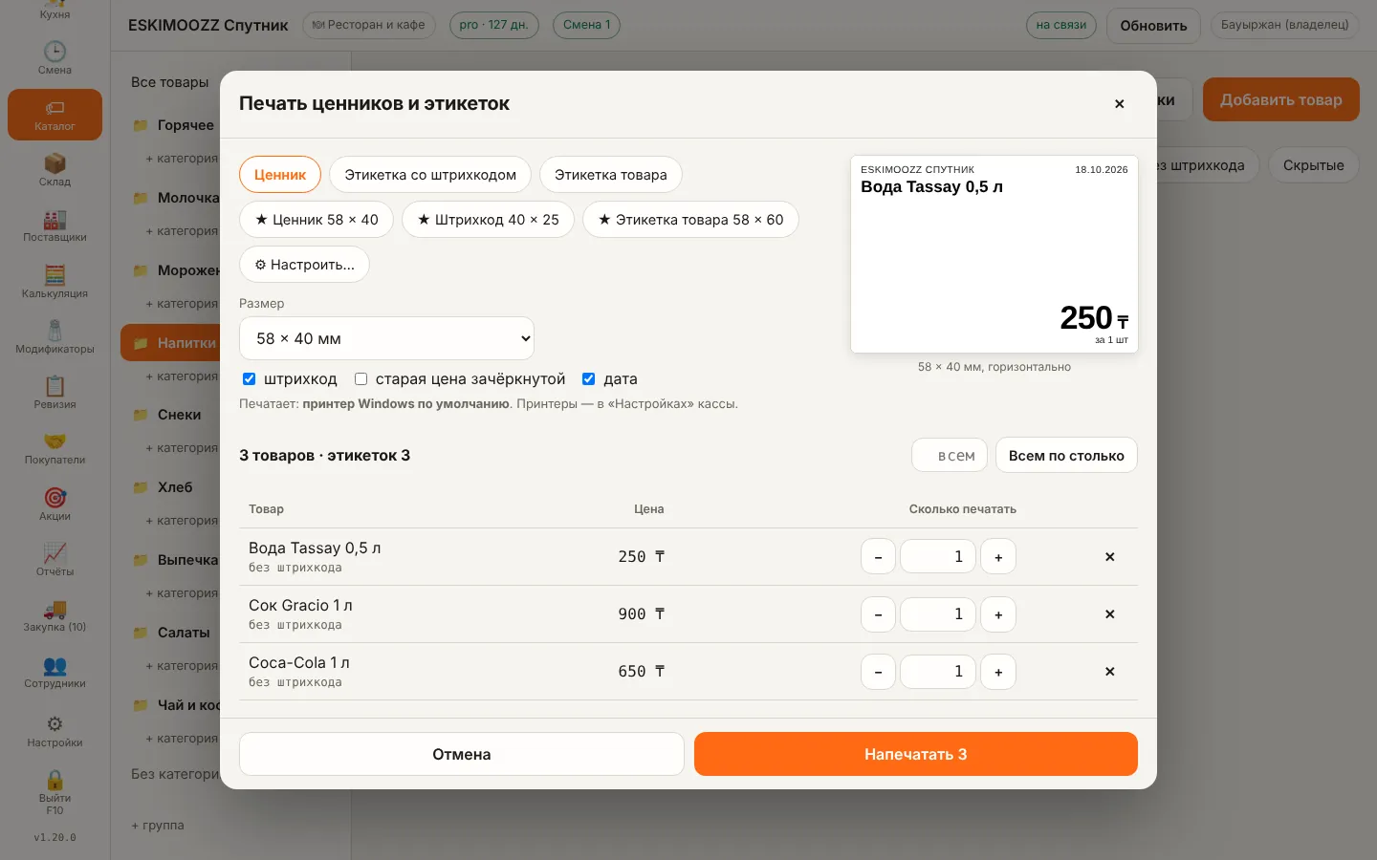Open Покупатели sidebar section
1377x860 pixels.
[x=55, y=448]
